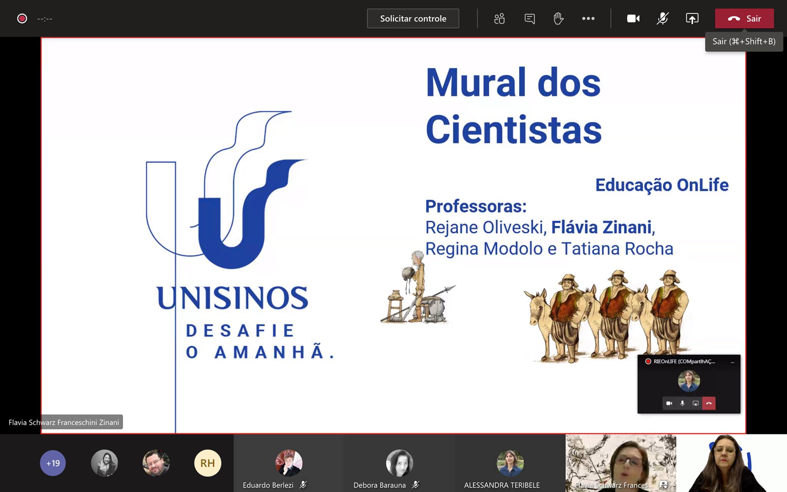Click the presenter name label Flavia Schwarz Franceschini Zinani
The image size is (787, 492).
[64, 422]
